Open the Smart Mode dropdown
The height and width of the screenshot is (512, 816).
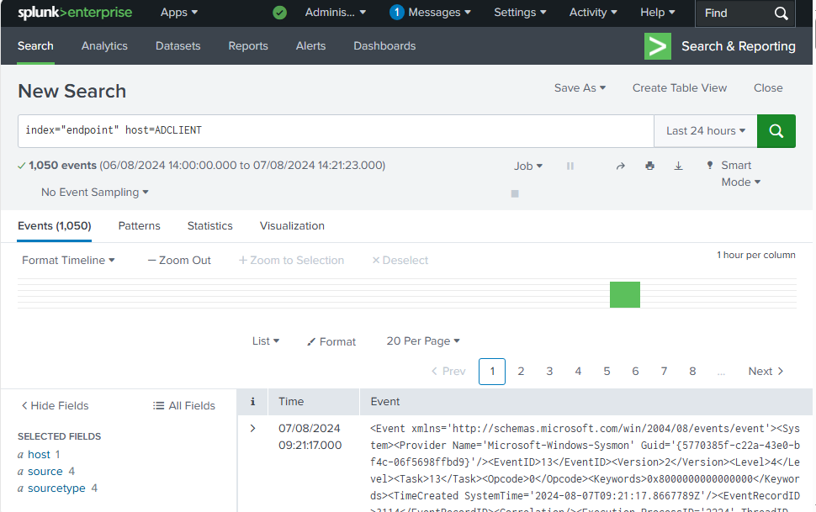coord(736,174)
